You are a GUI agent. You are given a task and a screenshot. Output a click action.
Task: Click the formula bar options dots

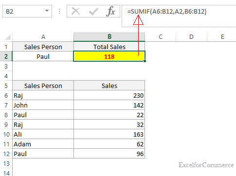click(x=59, y=11)
